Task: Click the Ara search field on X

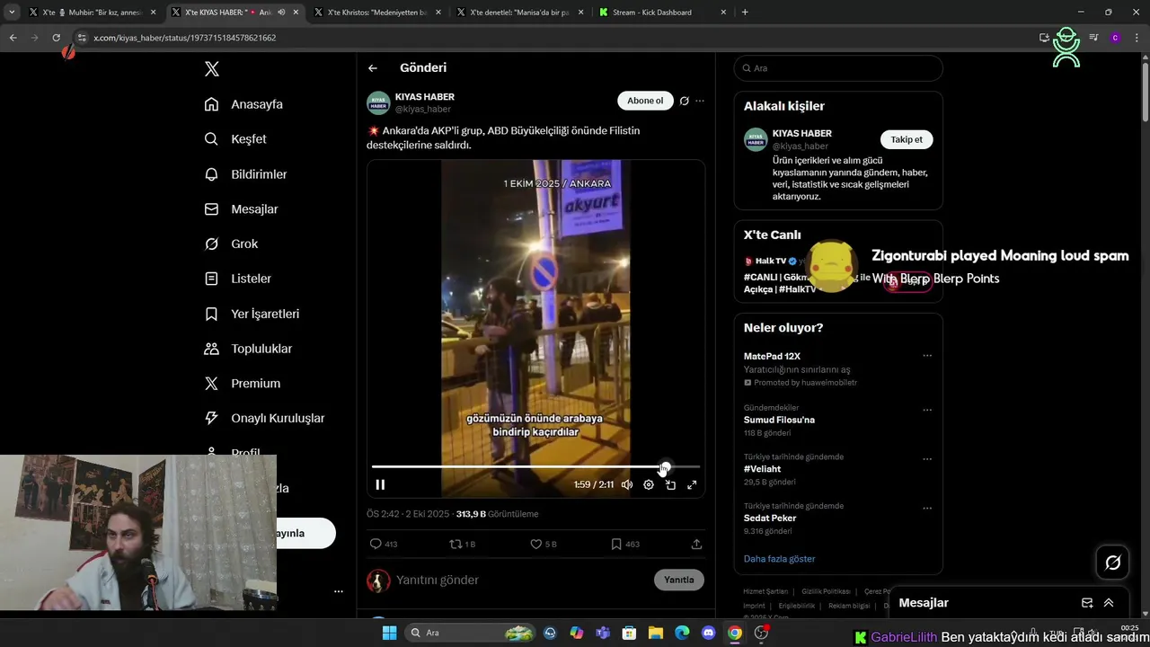Action: click(838, 68)
